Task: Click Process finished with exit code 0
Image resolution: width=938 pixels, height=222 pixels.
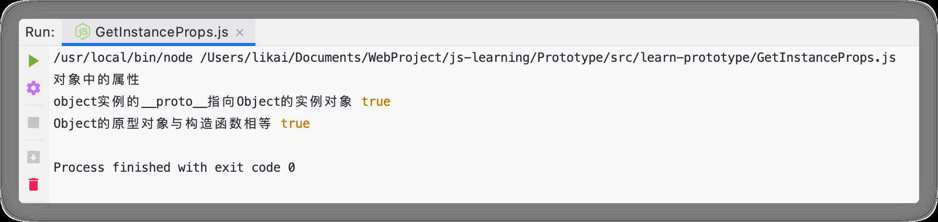Action: [x=174, y=168]
